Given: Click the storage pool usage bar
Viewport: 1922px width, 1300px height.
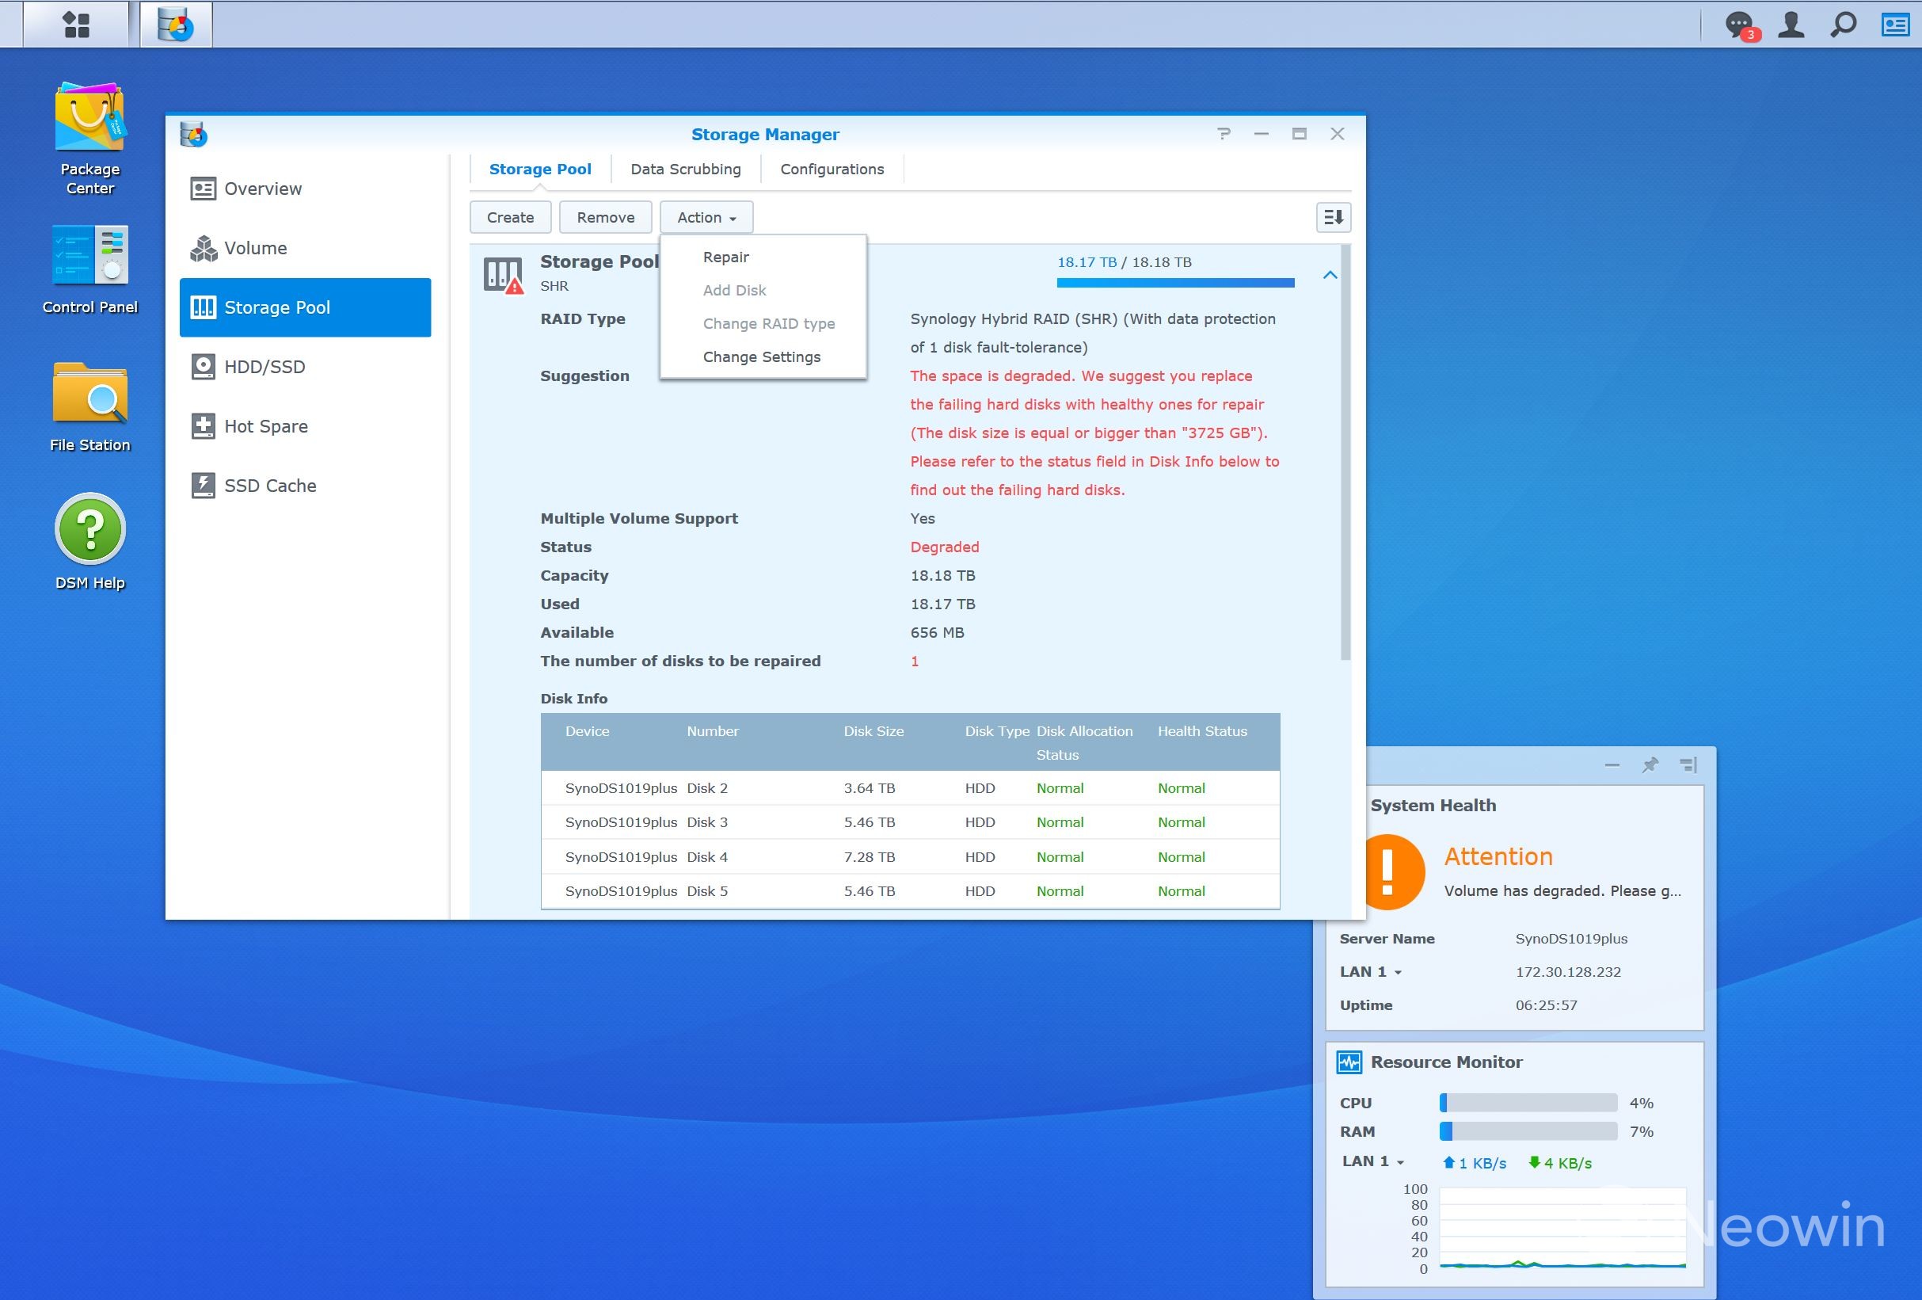Looking at the screenshot, I should [x=1175, y=283].
